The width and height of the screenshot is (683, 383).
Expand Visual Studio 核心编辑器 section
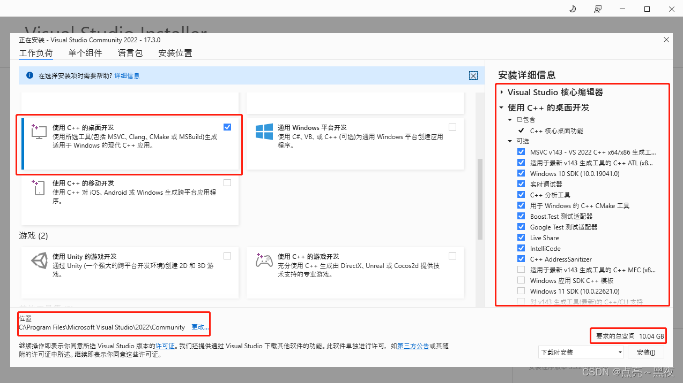502,93
